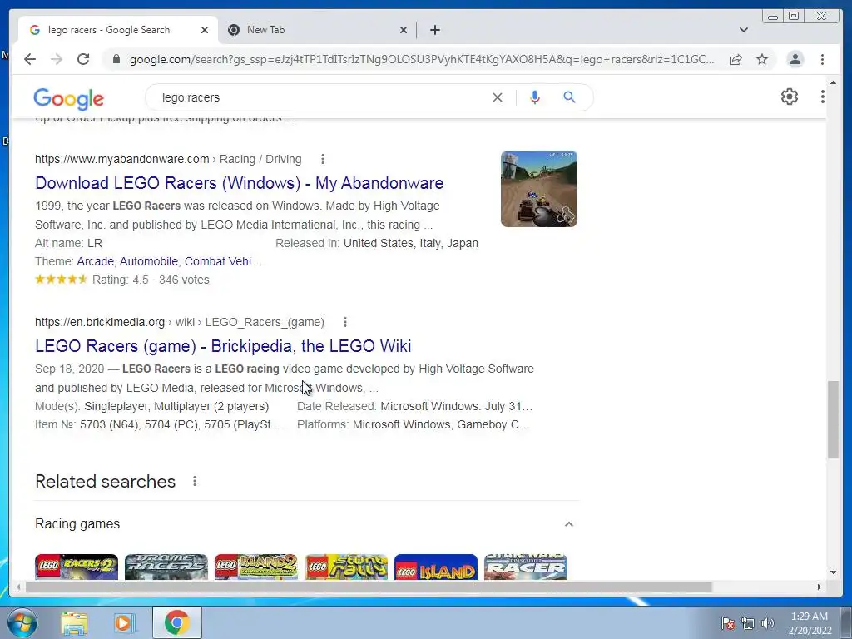Open Action Center flag in tray
This screenshot has width=852, height=639.
tap(728, 623)
